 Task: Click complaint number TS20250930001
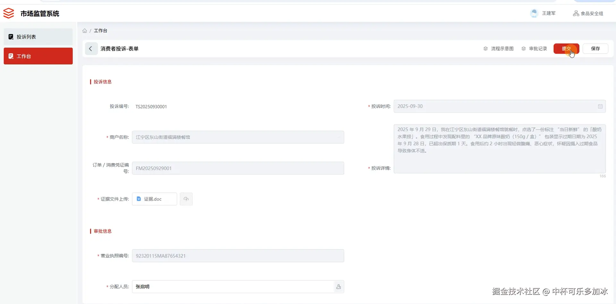coord(151,106)
